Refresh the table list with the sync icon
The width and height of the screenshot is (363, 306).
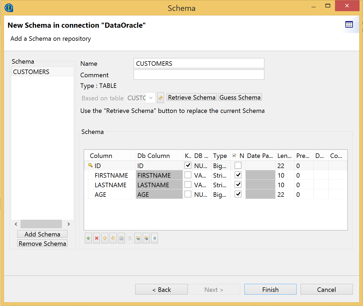point(160,98)
